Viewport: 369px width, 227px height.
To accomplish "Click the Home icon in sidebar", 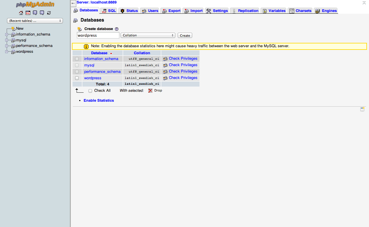I will [x=21, y=13].
